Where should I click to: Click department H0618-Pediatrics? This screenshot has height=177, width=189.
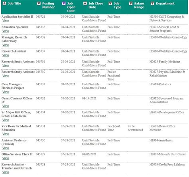160,84
